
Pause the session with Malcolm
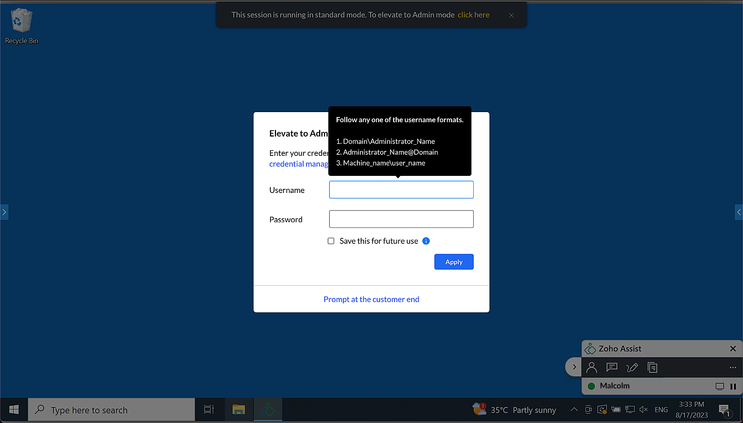point(733,386)
